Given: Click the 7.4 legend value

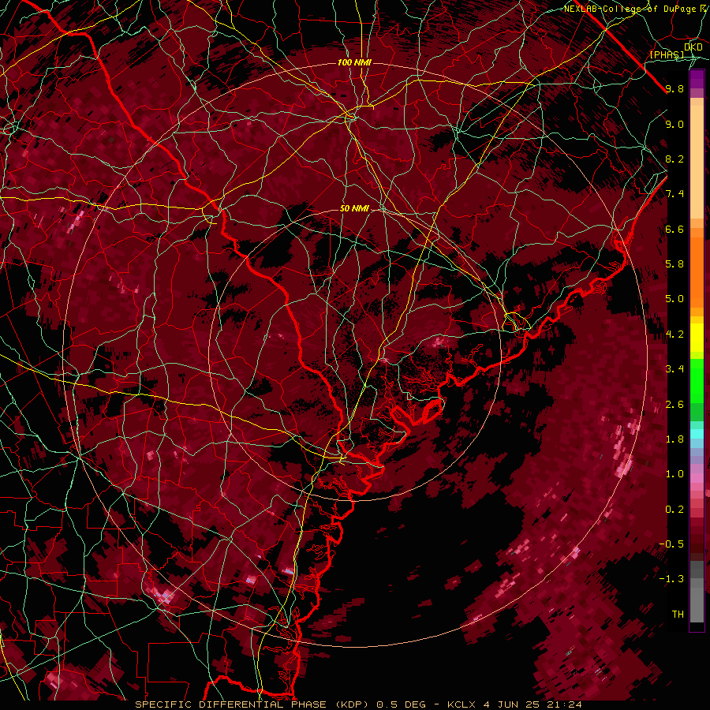Looking at the screenshot, I should point(674,194).
